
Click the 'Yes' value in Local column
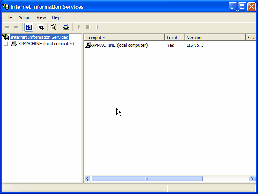[x=171, y=45]
